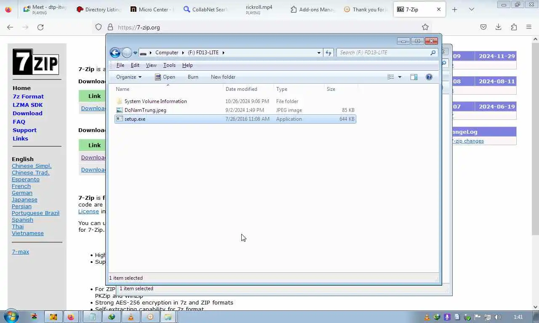This screenshot has width=539, height=323.
Task: Click the Windows Start orb
Action: coord(11,317)
